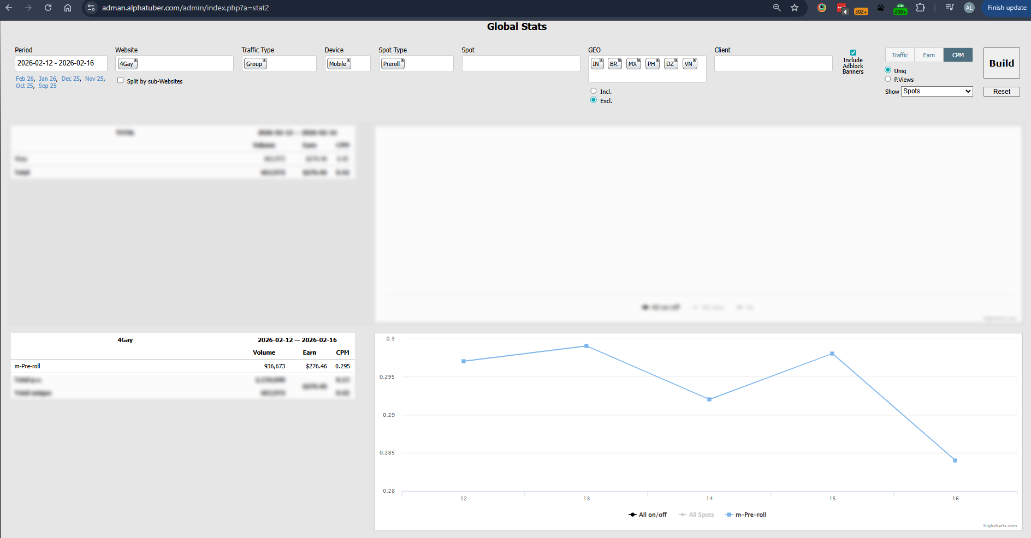Screen dimensions: 1031x538
Task: Open the browser extensions puzzle icon
Action: [x=921, y=8]
